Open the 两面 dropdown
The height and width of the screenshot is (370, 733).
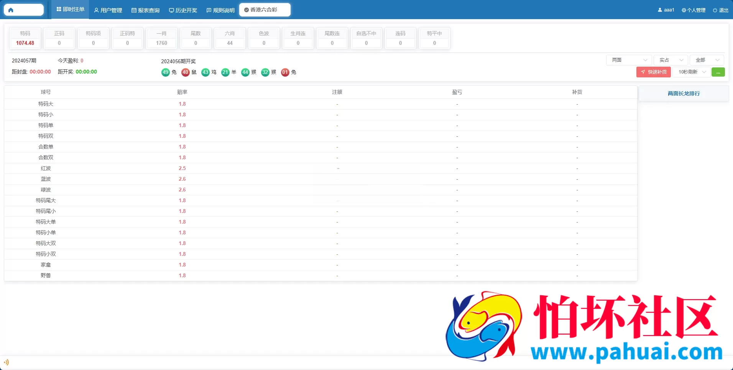[629, 60]
